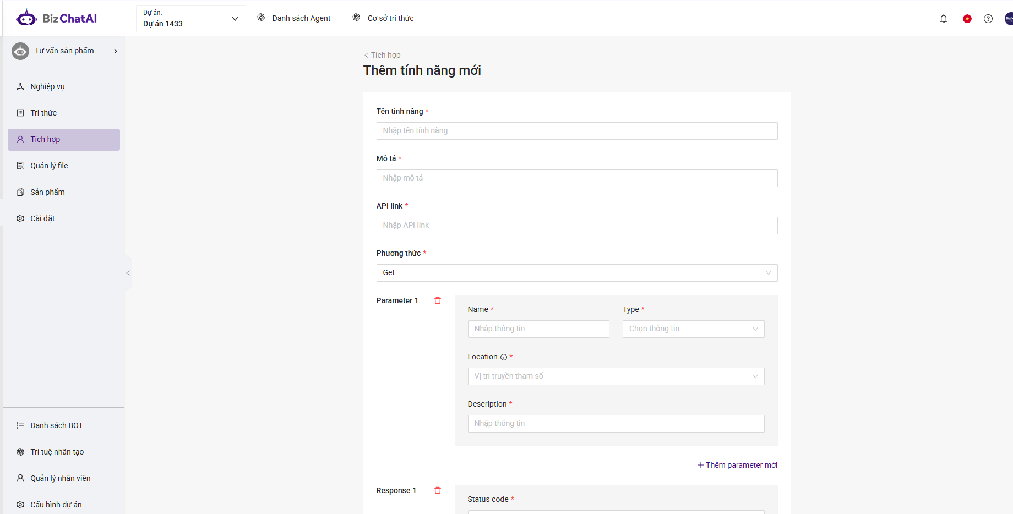Delete Parameter 1 with trash icon
The image size is (1013, 514).
tap(438, 300)
